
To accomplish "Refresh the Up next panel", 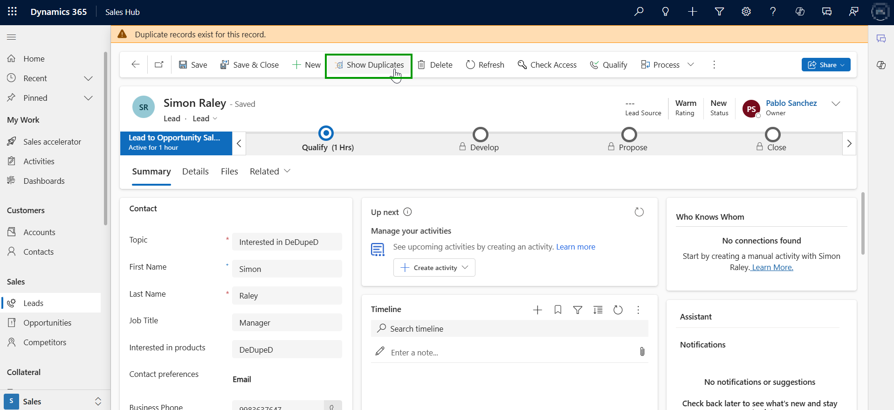I will pyautogui.click(x=639, y=212).
